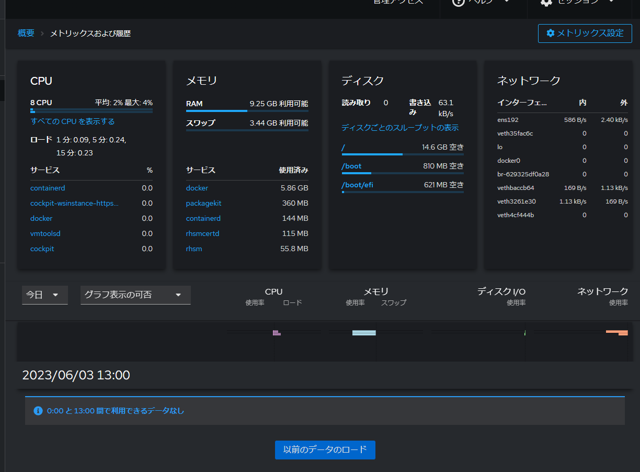Screen dimensions: 640x472
Task: Show ディスクごとのスループットの表示
Action: tap(400, 127)
